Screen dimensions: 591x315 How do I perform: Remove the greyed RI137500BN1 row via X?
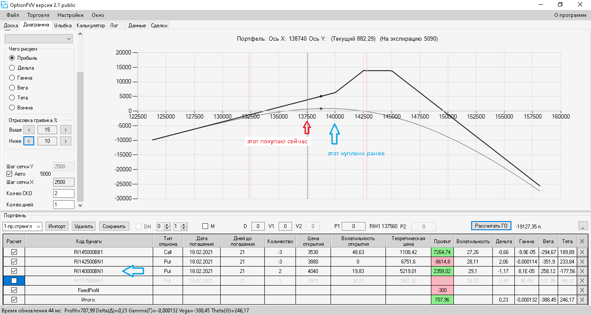(x=582, y=280)
